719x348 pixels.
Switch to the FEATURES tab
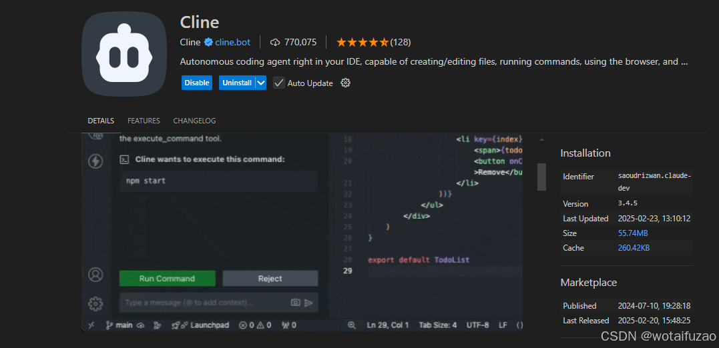[x=144, y=121]
